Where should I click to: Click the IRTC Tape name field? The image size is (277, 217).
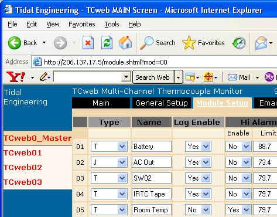pos(152,194)
